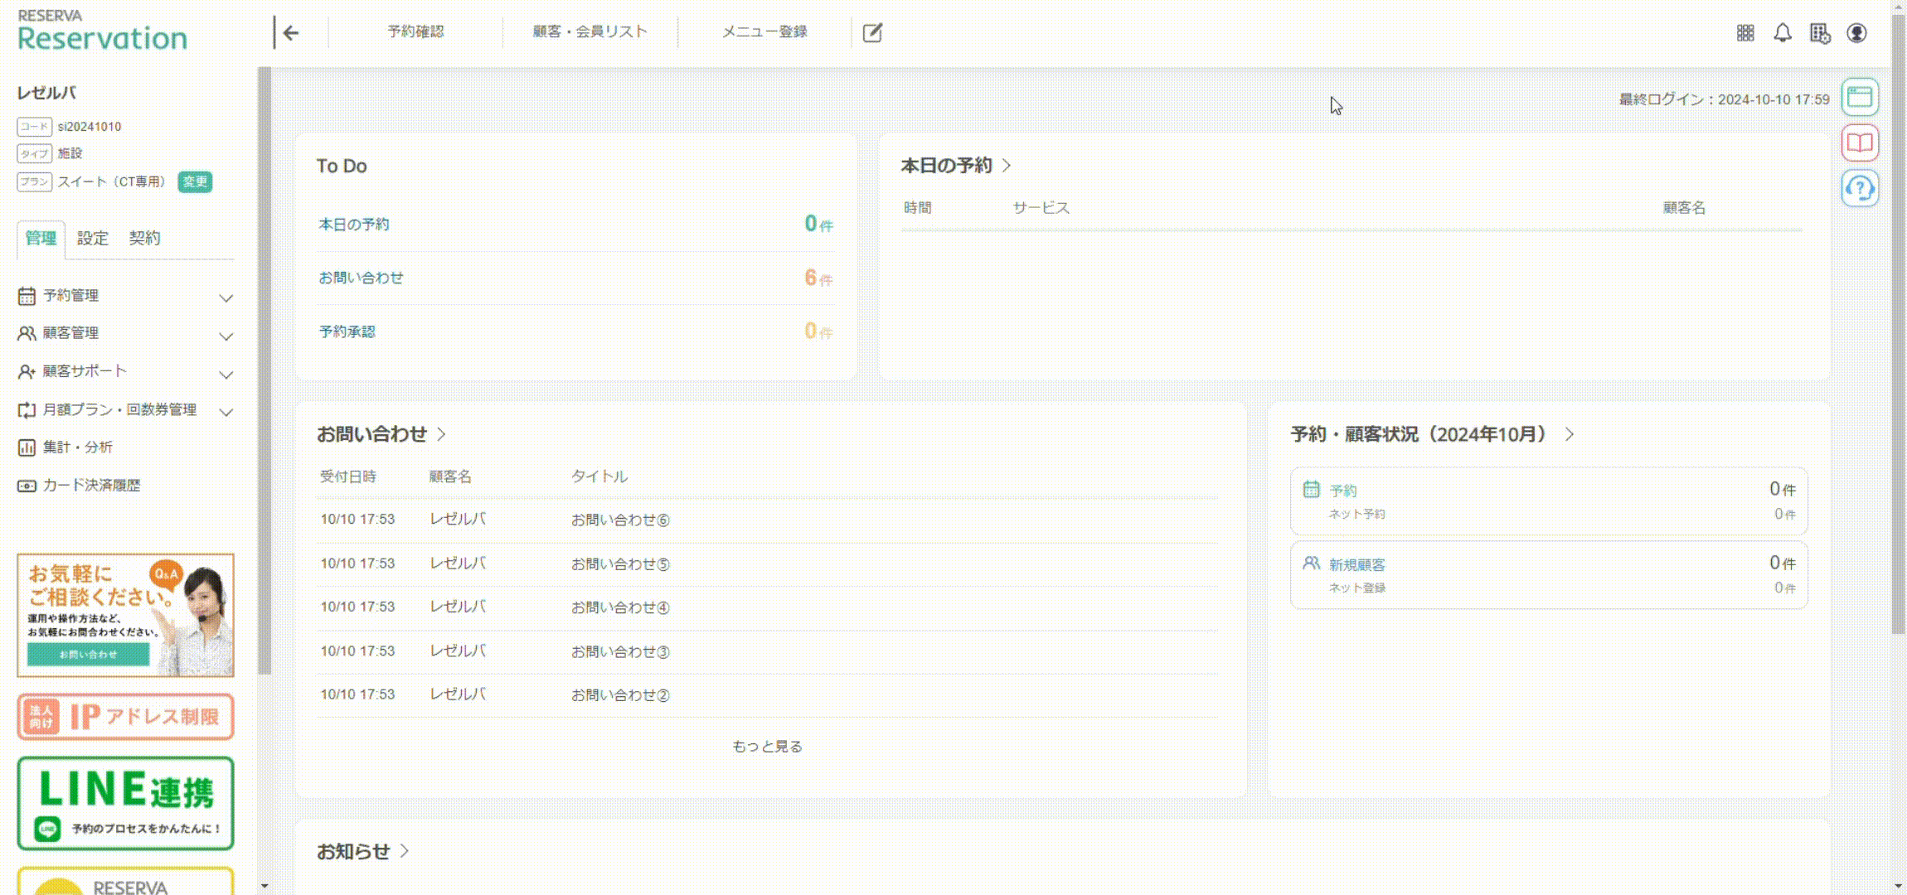Viewport: 1907px width, 895px height.
Task: Click the building settings icon in header
Action: [1820, 33]
